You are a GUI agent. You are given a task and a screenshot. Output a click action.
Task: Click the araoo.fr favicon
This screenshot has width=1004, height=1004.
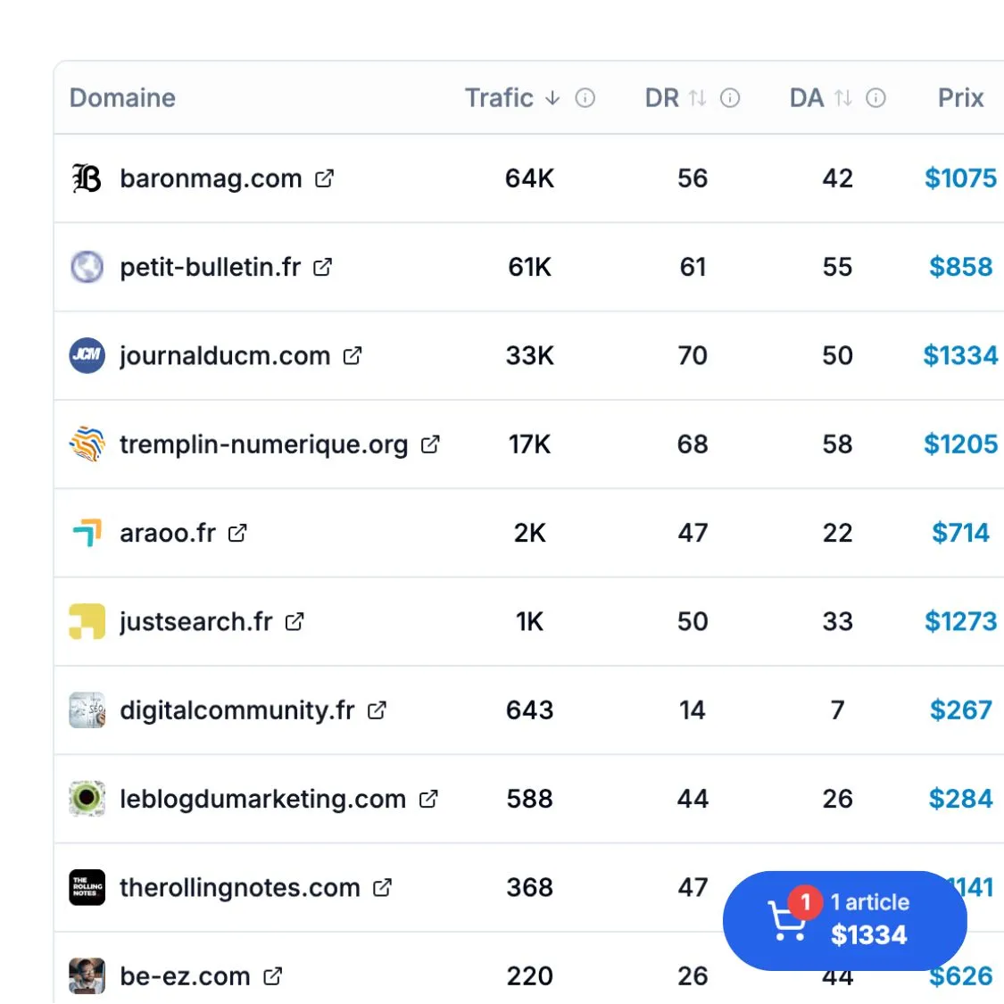pos(87,533)
